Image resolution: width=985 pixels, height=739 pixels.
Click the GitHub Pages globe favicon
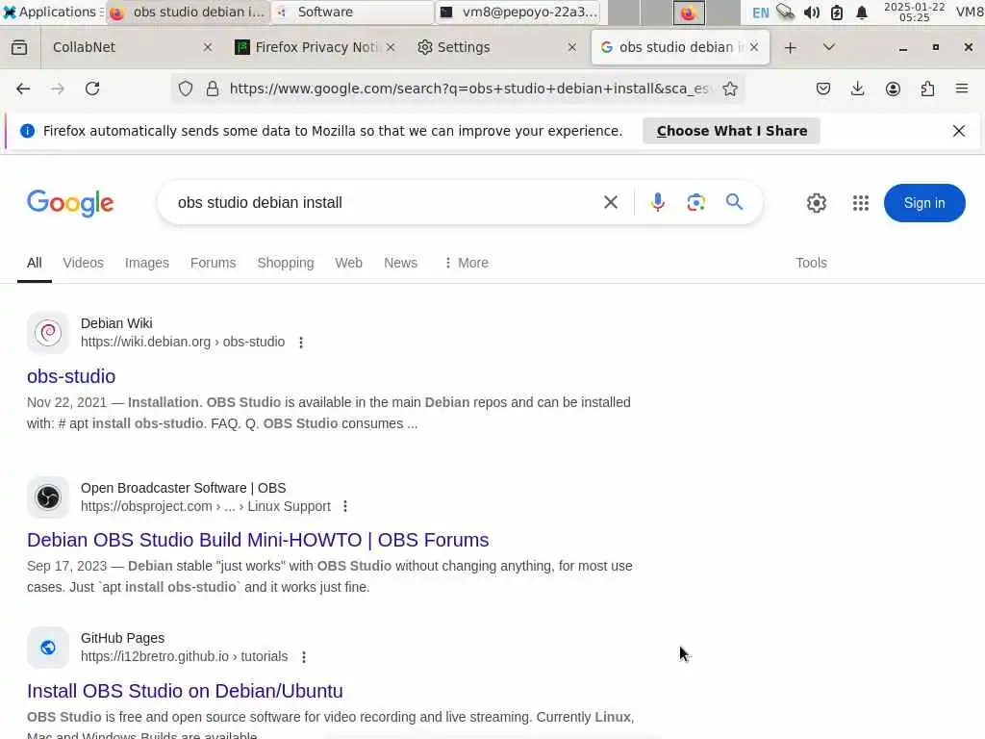click(48, 648)
